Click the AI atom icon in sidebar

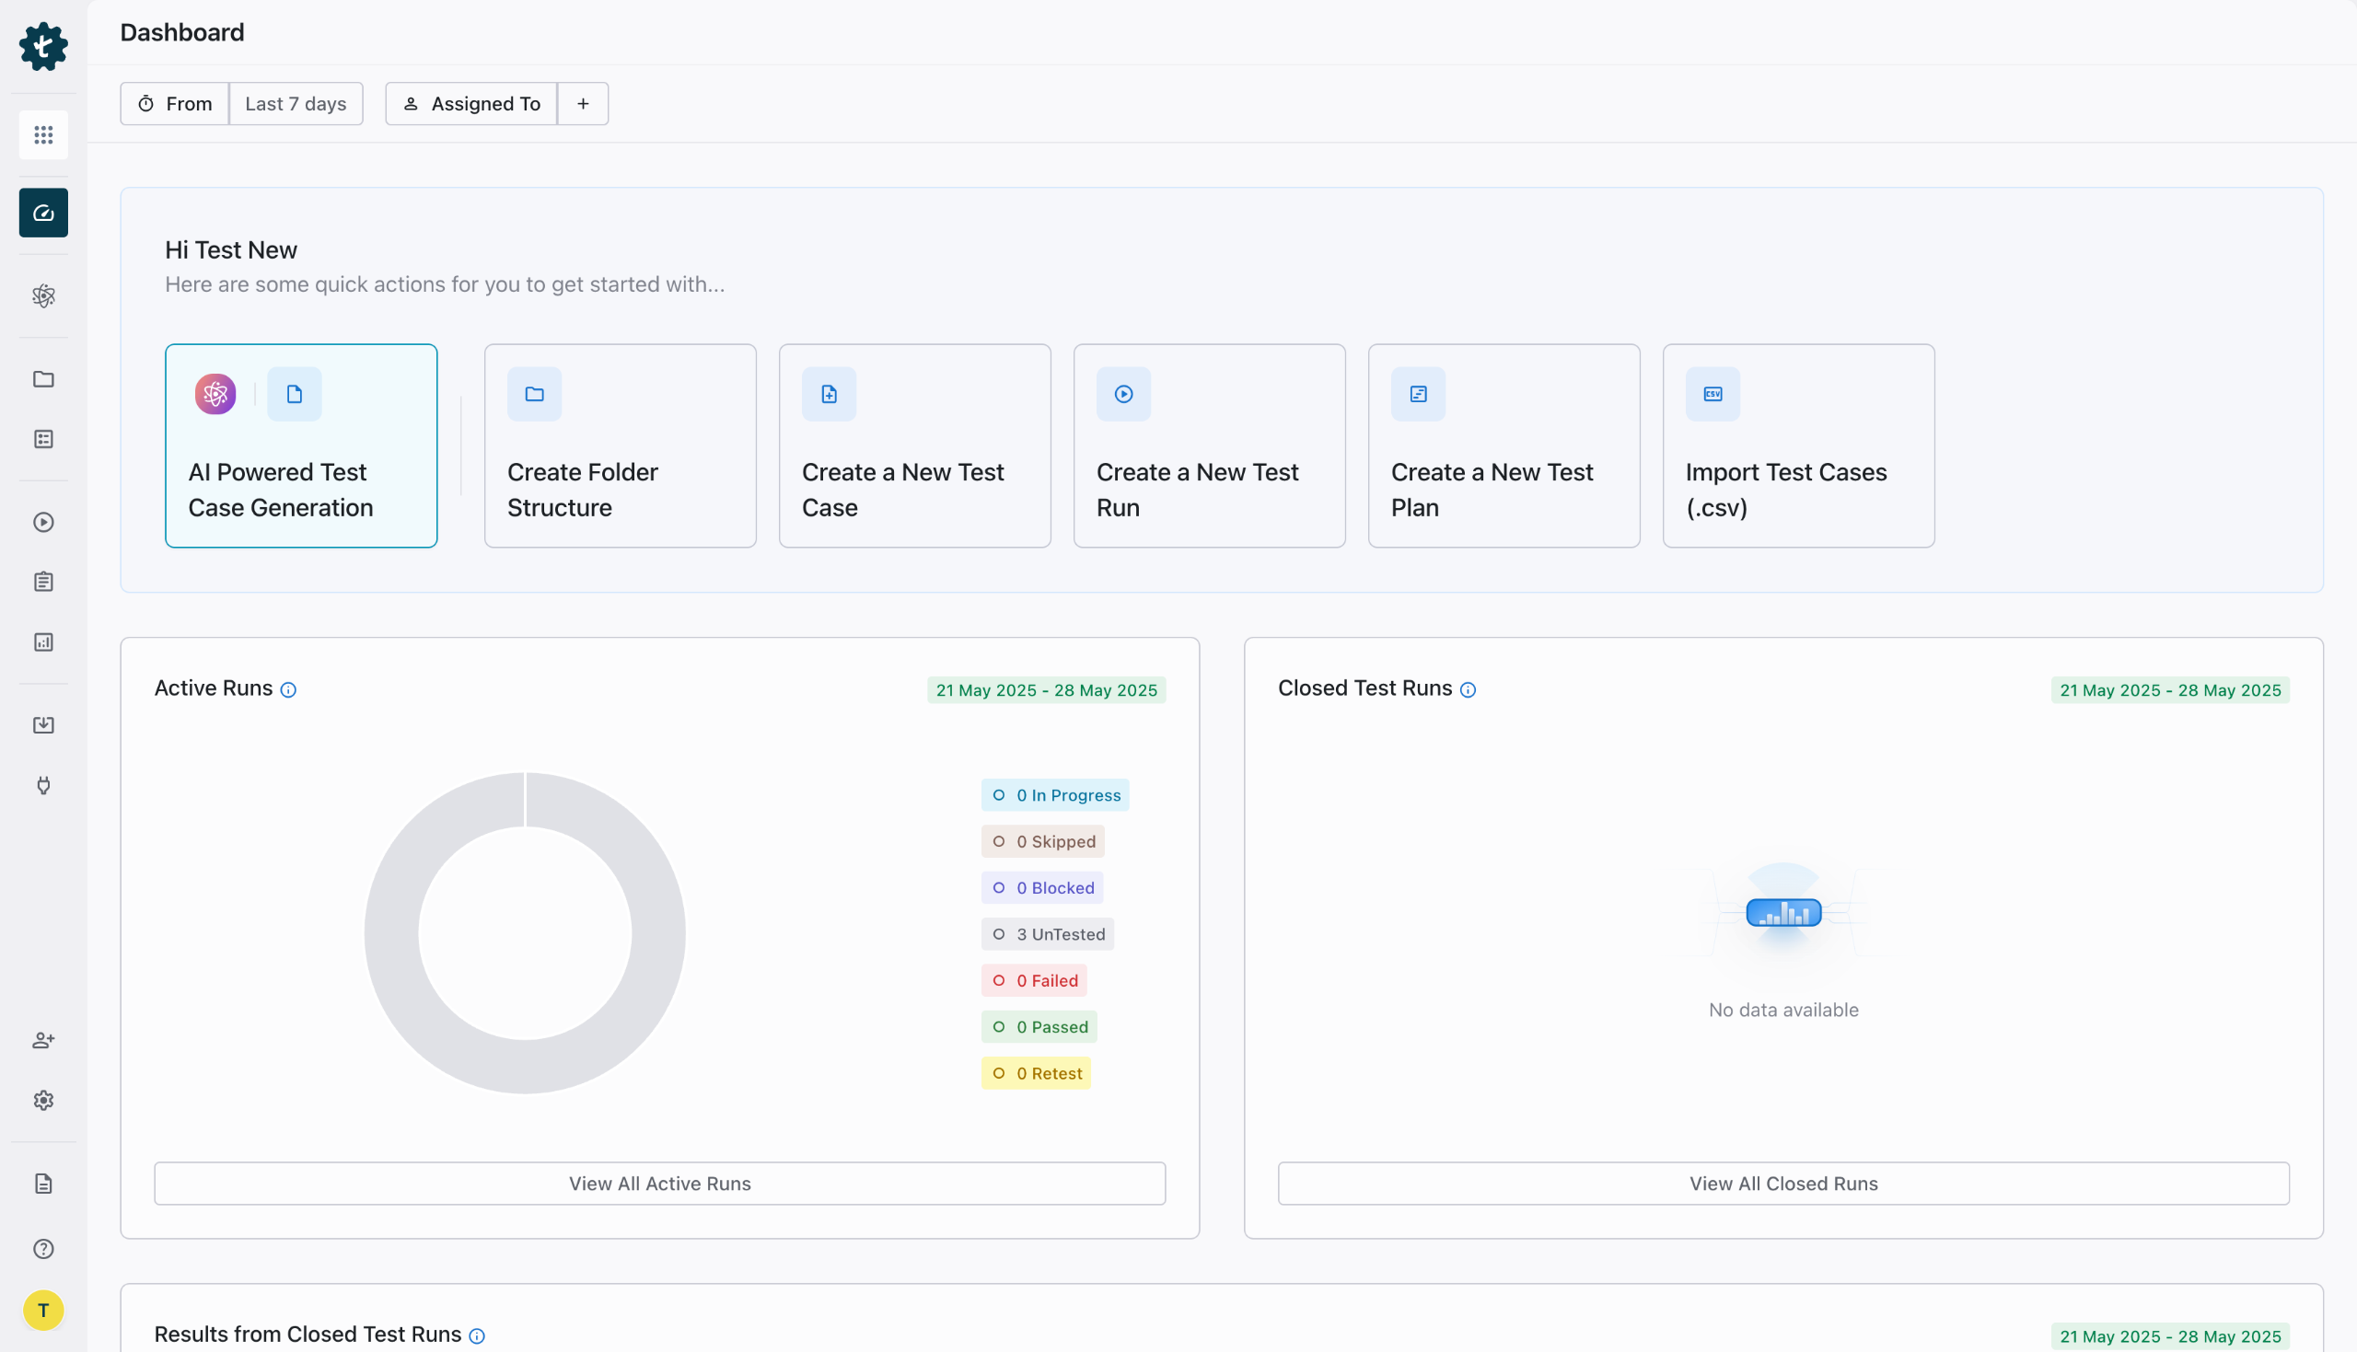click(43, 296)
